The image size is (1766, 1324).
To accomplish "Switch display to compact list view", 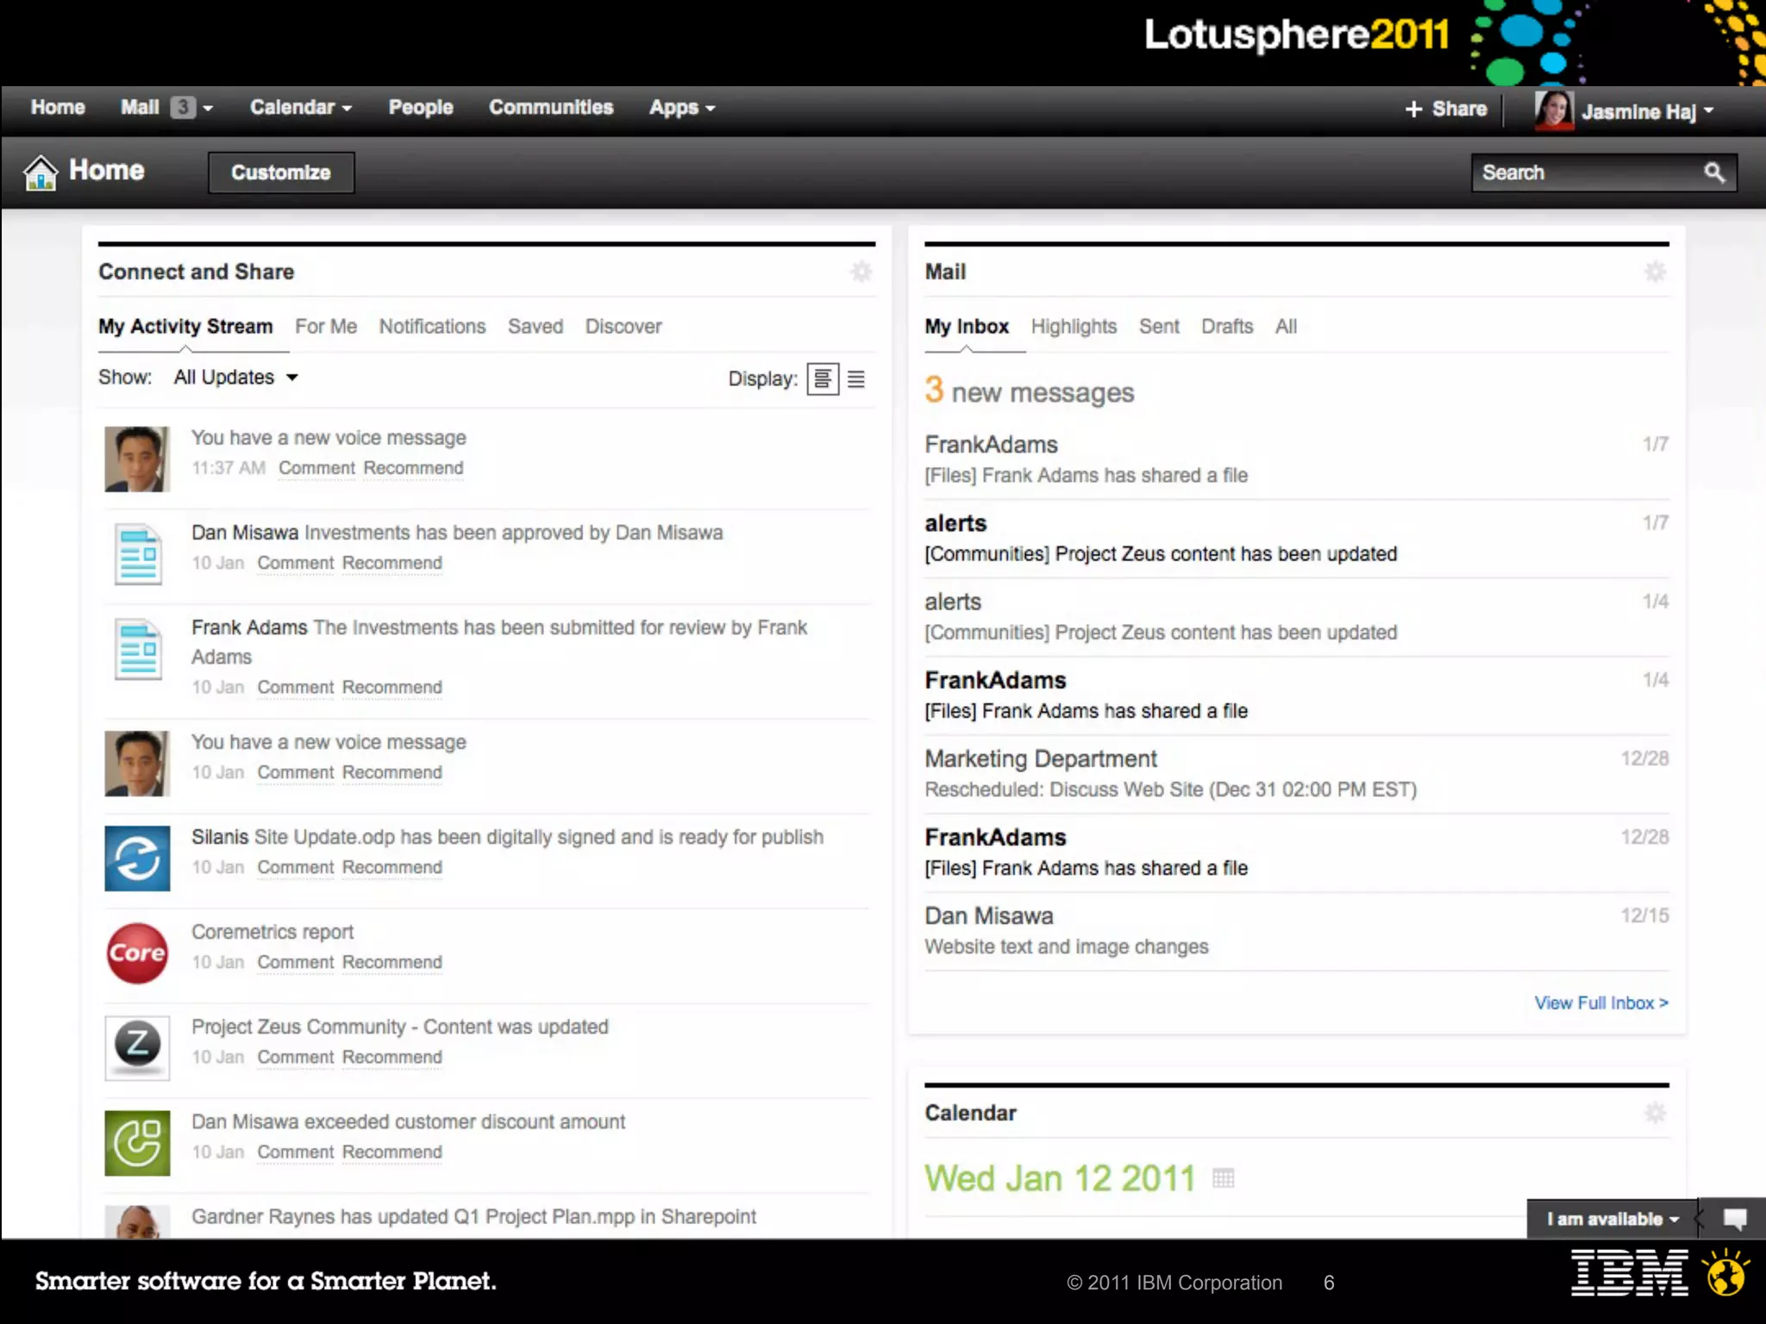I will 856,379.
